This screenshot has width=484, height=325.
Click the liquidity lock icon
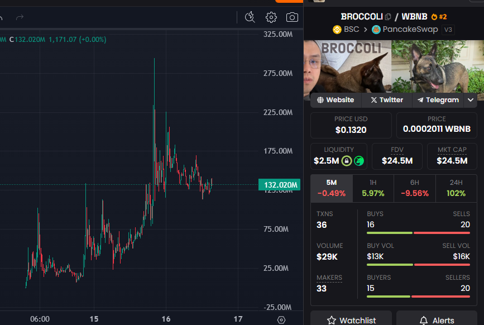click(347, 161)
